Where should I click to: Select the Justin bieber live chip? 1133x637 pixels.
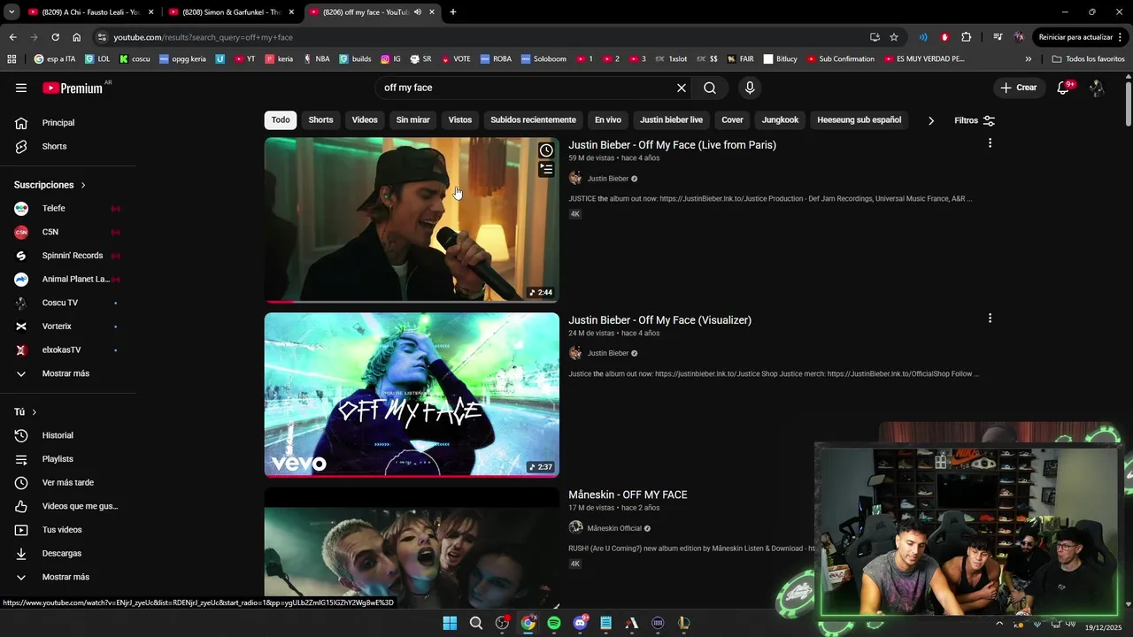click(x=671, y=119)
